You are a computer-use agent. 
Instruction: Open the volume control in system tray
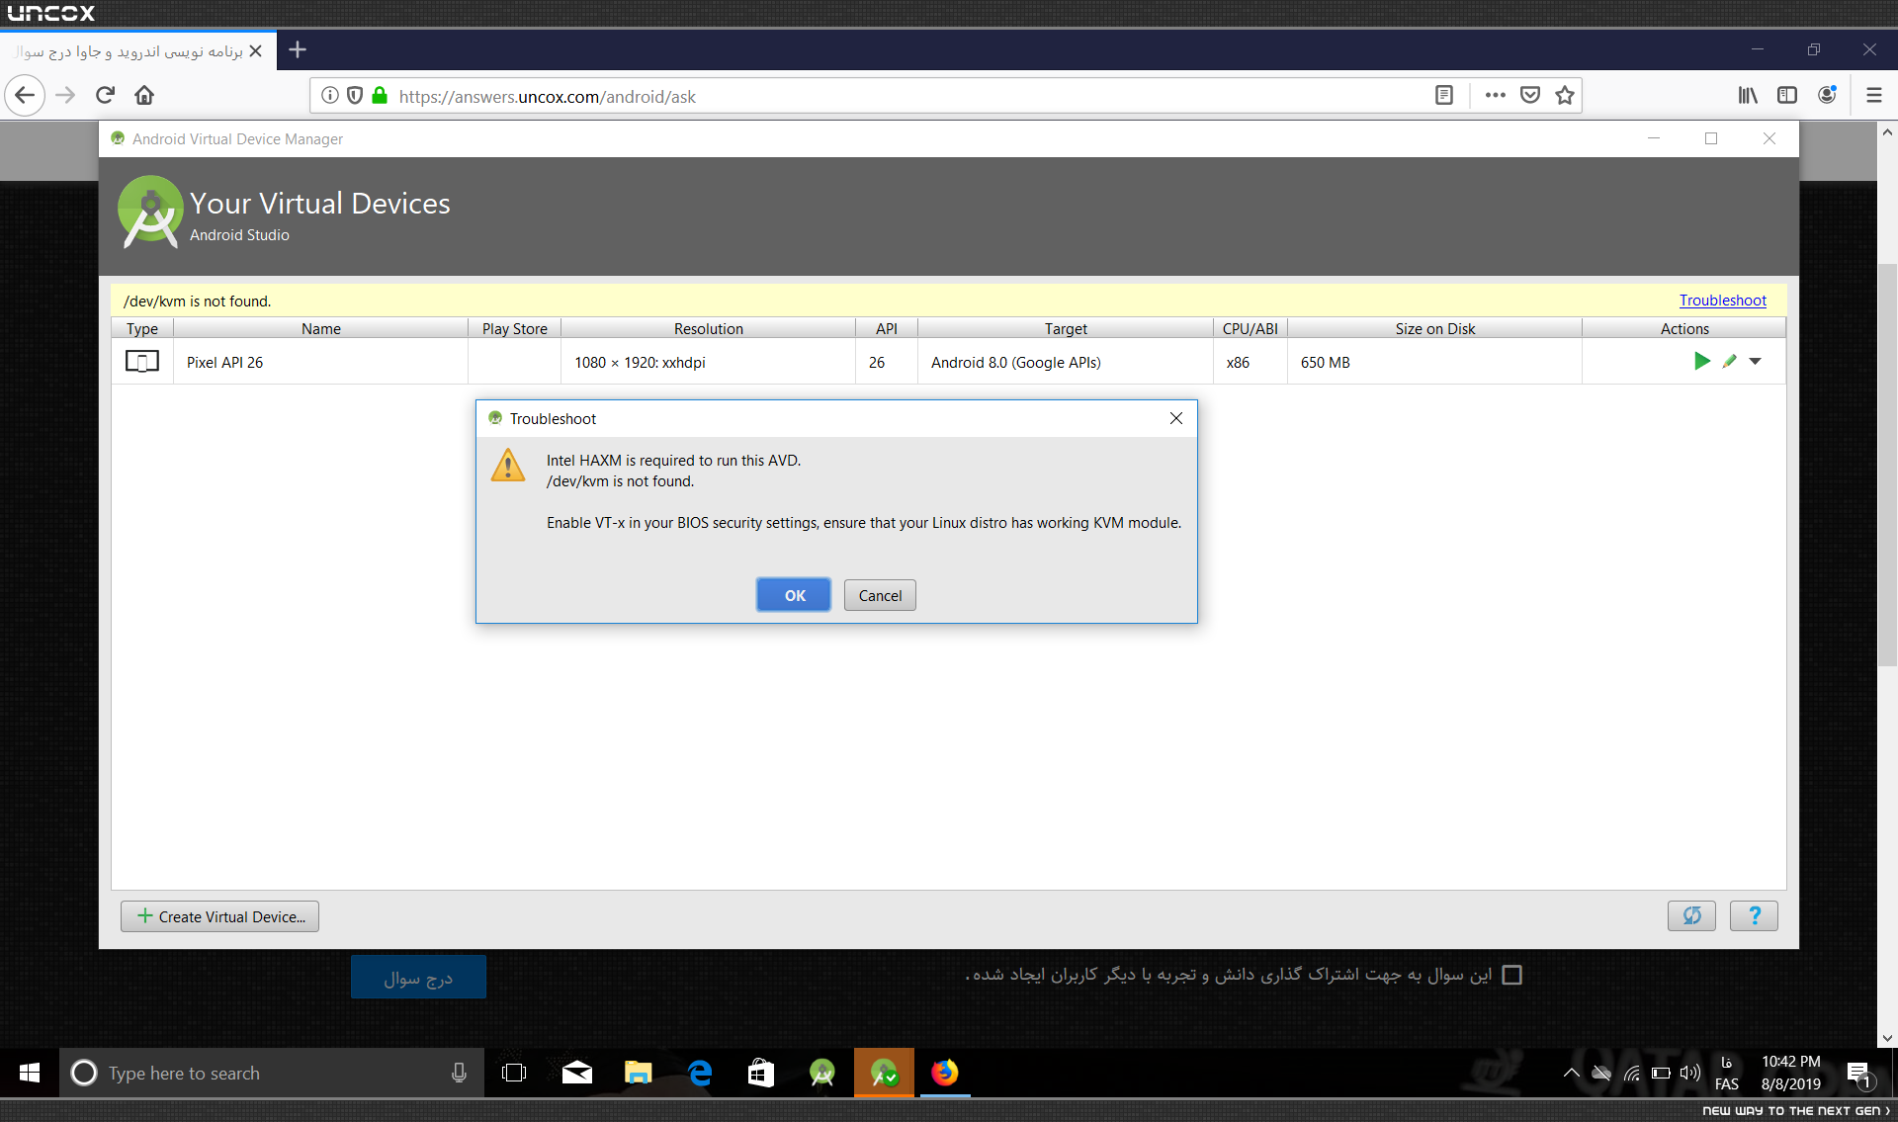click(x=1690, y=1074)
